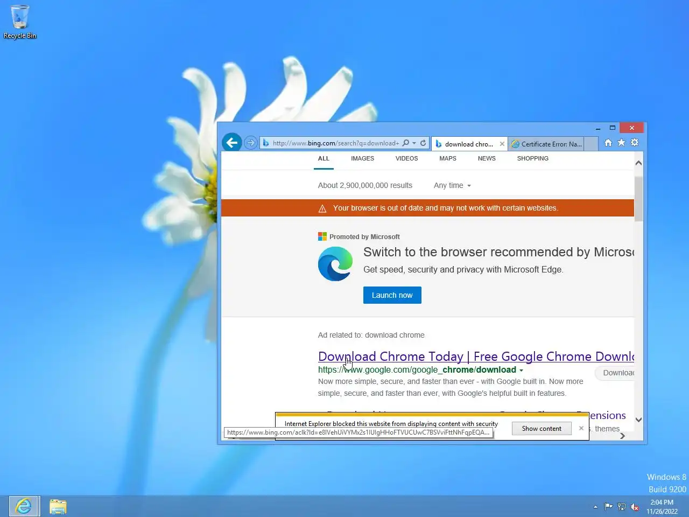The height and width of the screenshot is (517, 689).
Task: Switch to NEWS results
Action: point(487,158)
